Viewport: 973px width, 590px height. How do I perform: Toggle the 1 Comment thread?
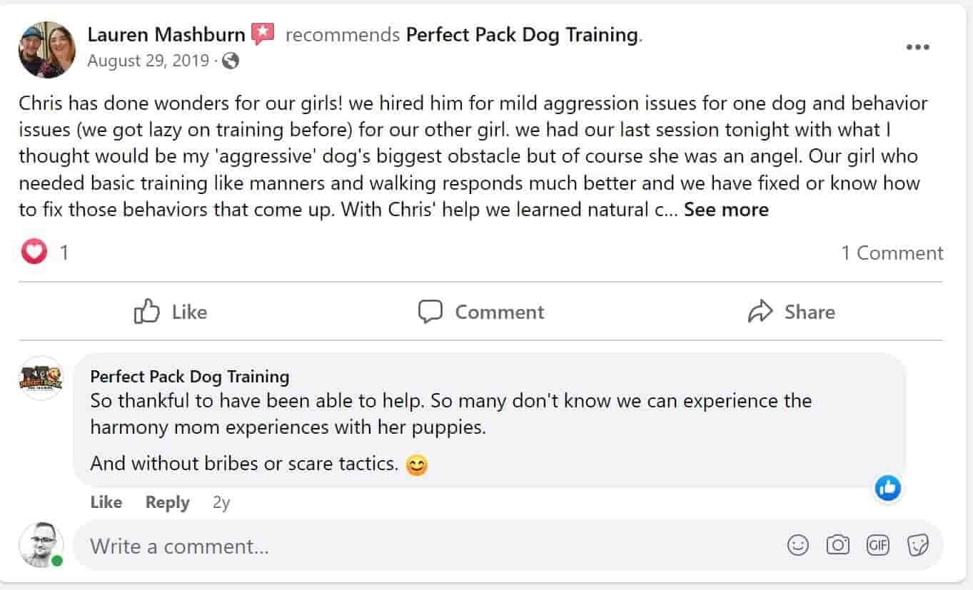[x=892, y=253]
